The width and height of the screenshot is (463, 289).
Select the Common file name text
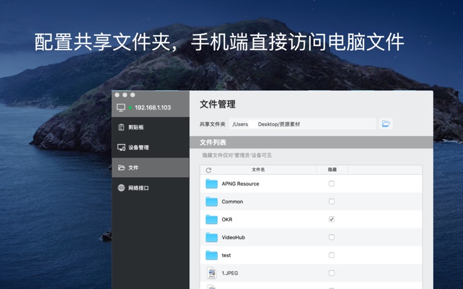233,202
